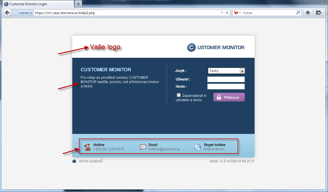Open a new tab with the plus button
The height and width of the screenshot is (192, 328).
pos(78,4)
